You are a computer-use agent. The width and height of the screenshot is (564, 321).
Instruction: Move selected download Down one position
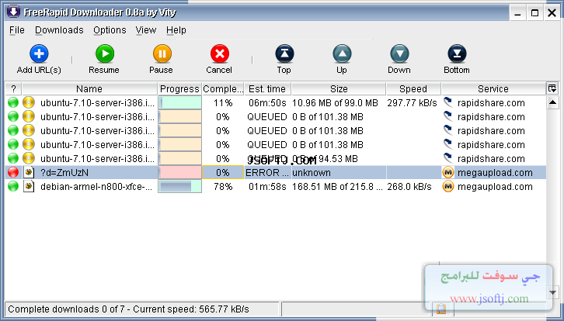399,53
